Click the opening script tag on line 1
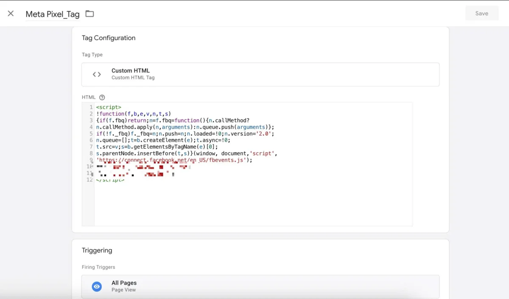 [x=109, y=107]
